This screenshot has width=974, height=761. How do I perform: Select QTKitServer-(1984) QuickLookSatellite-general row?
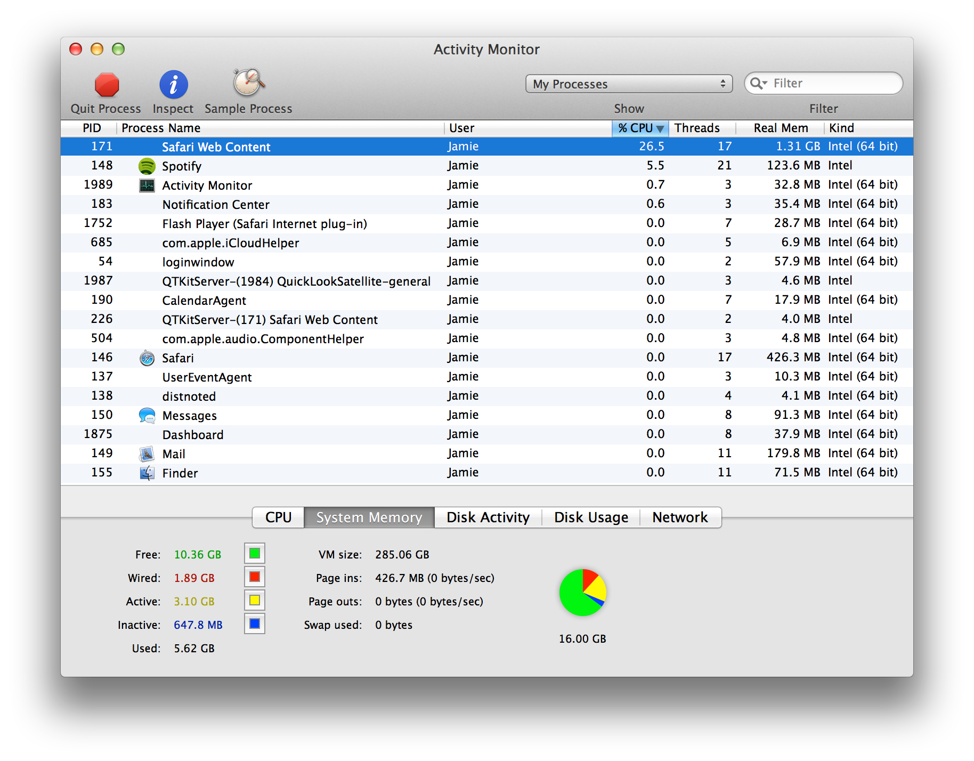tap(487, 281)
